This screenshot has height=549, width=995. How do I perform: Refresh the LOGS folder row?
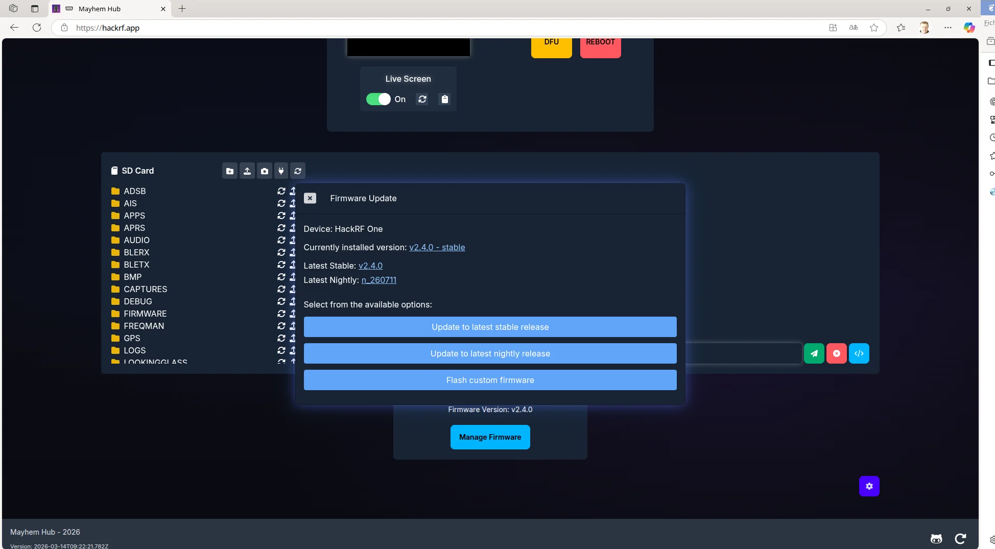(281, 350)
